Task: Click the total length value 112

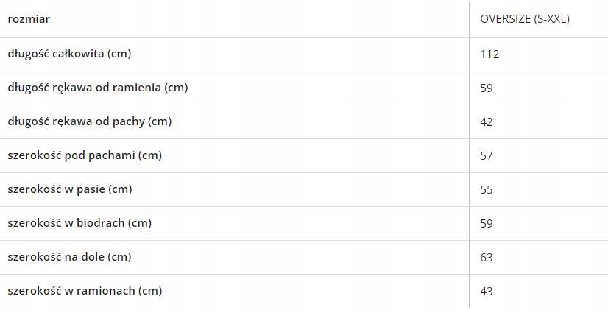Action: coord(489,54)
